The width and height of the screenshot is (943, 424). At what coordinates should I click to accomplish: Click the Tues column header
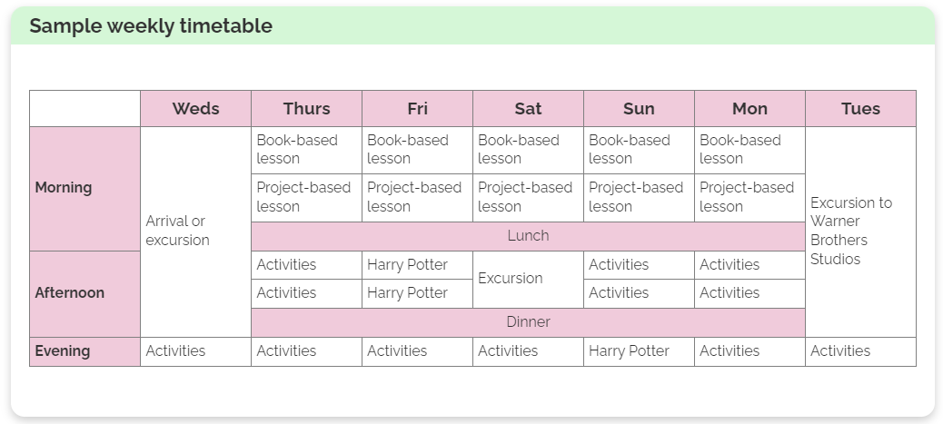click(860, 108)
